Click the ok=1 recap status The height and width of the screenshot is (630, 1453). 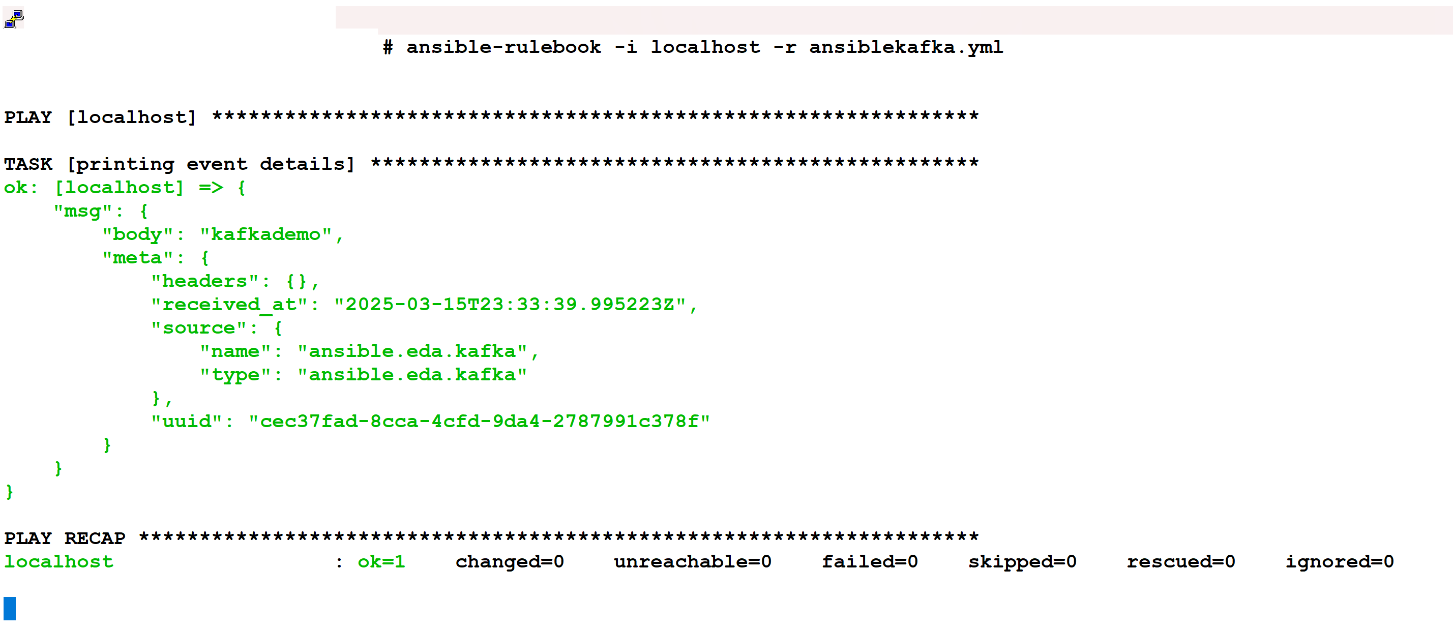pos(381,562)
